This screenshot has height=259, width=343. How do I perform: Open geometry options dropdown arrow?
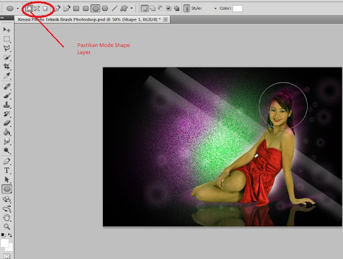coord(131,9)
